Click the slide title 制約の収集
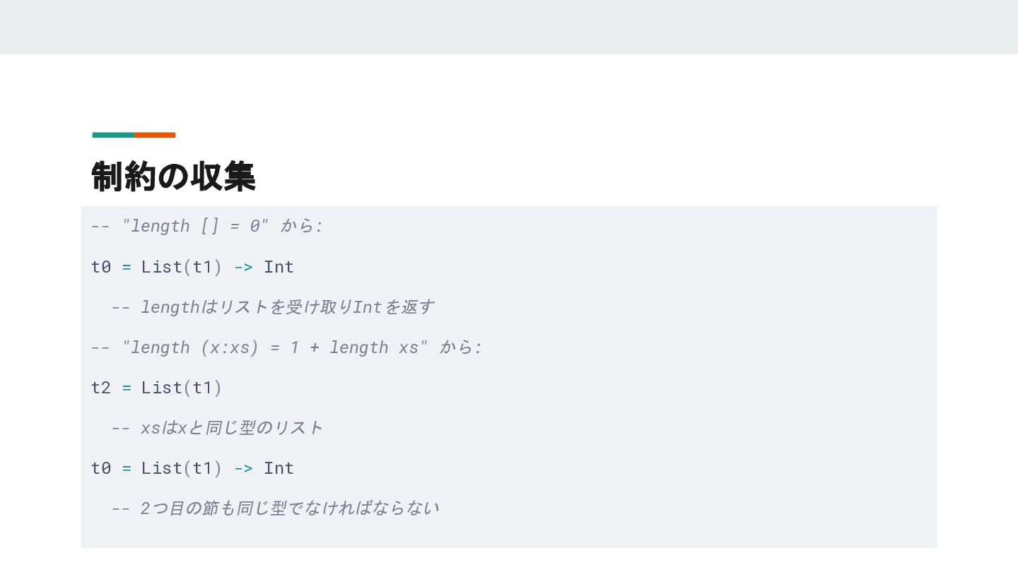Screen dimensions: 1018x572 (173, 176)
